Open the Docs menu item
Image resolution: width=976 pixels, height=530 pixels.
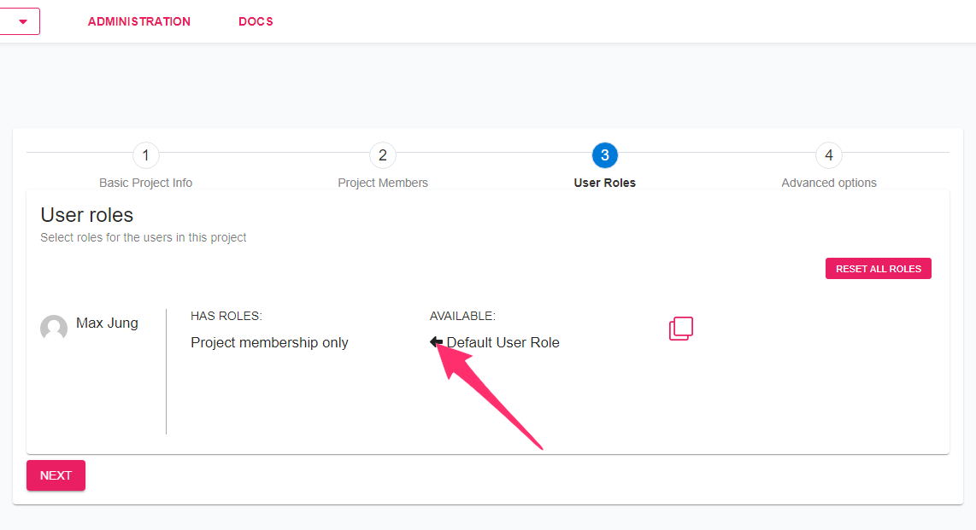(256, 21)
